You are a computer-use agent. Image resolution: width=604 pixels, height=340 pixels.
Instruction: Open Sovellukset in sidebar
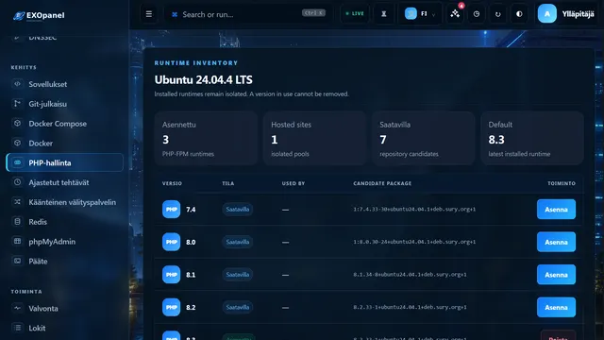click(65, 84)
